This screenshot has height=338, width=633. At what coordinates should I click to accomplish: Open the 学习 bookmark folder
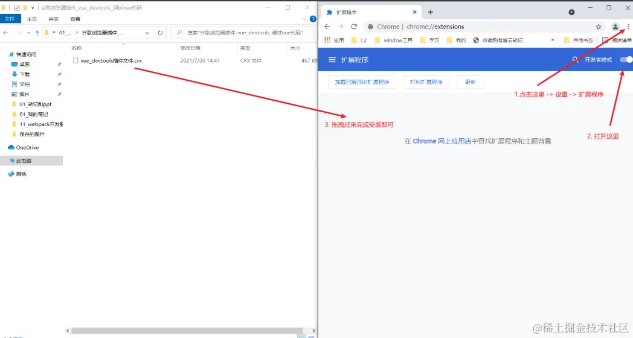430,40
